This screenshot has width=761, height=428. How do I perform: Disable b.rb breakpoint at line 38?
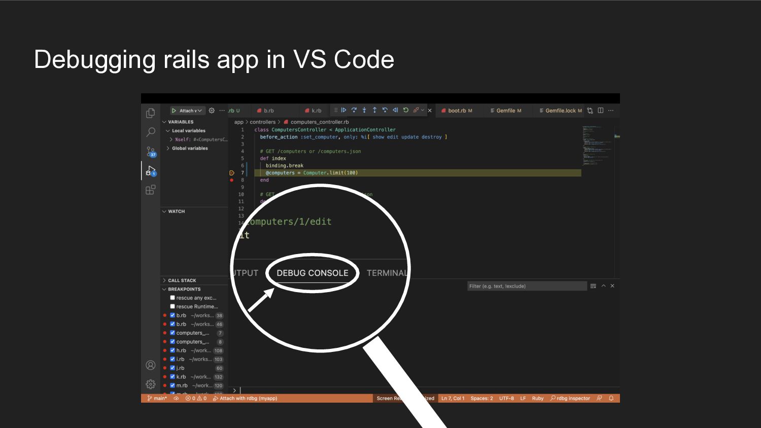[172, 315]
